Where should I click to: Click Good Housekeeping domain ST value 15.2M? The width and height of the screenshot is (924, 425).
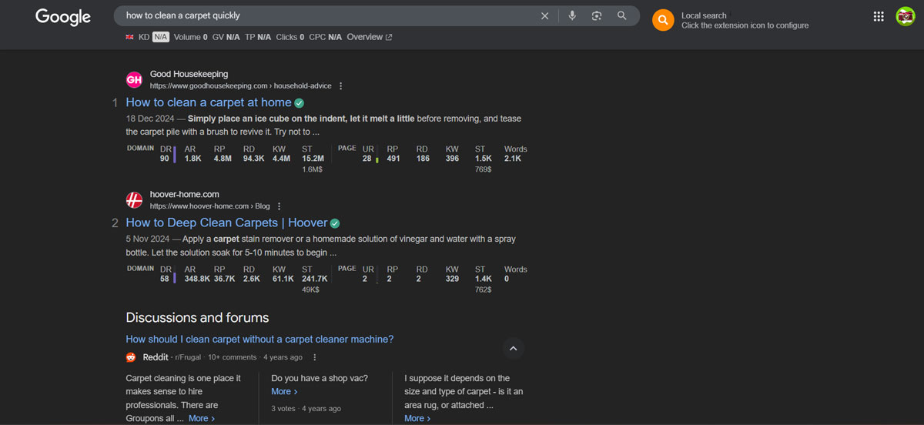pyautogui.click(x=313, y=159)
